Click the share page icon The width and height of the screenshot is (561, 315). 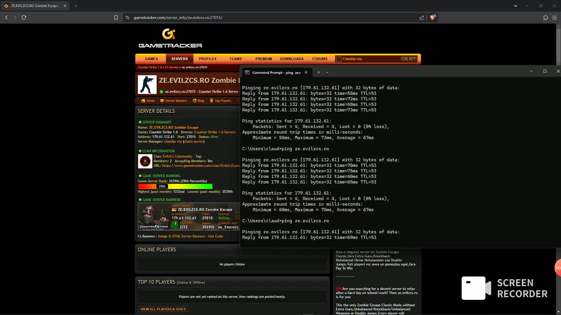pyautogui.click(x=422, y=17)
